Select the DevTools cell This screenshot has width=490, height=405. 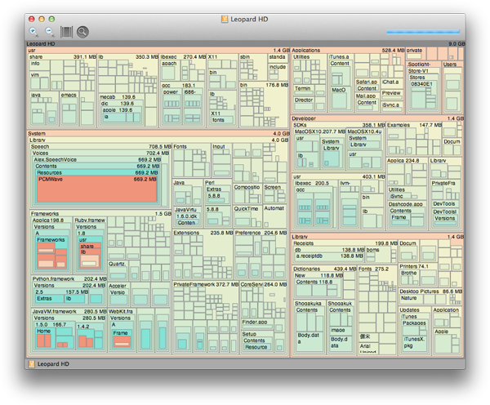tap(445, 204)
